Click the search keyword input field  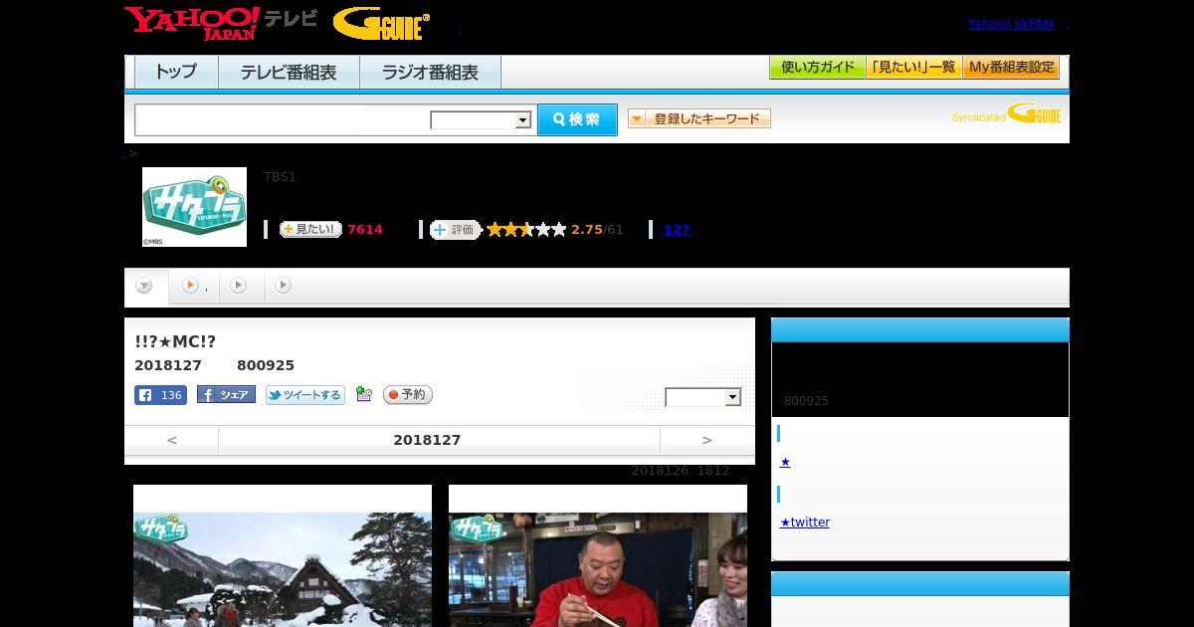point(283,120)
